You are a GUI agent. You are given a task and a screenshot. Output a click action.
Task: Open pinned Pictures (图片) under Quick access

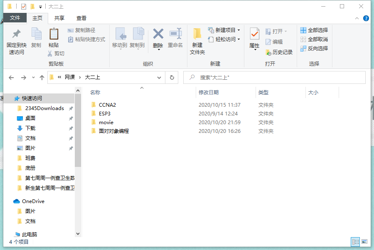(x=30, y=148)
